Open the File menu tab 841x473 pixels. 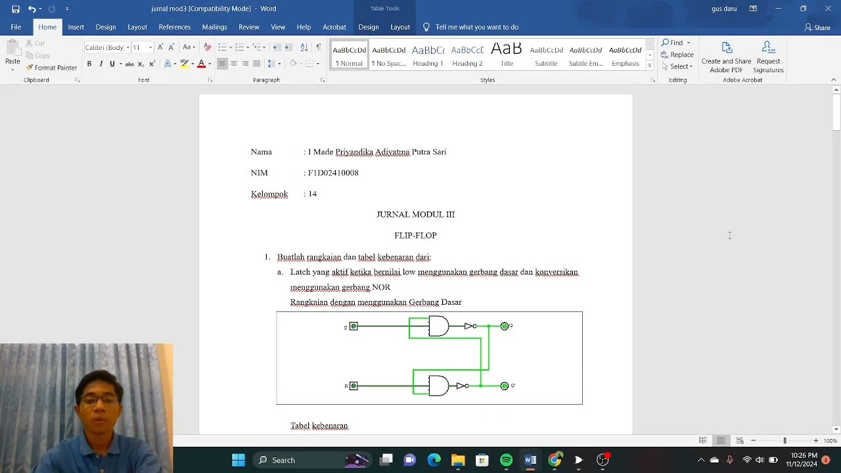pyautogui.click(x=16, y=27)
